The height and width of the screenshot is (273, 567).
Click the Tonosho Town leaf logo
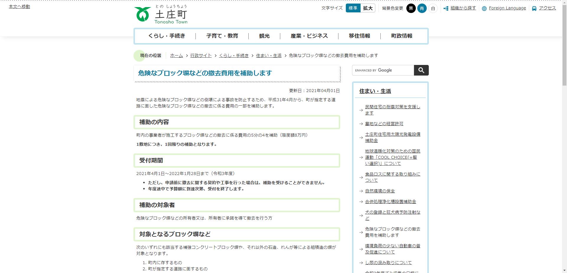(143, 13)
